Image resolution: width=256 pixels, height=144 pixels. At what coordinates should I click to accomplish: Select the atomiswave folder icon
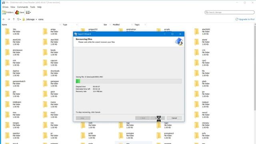[7, 52]
